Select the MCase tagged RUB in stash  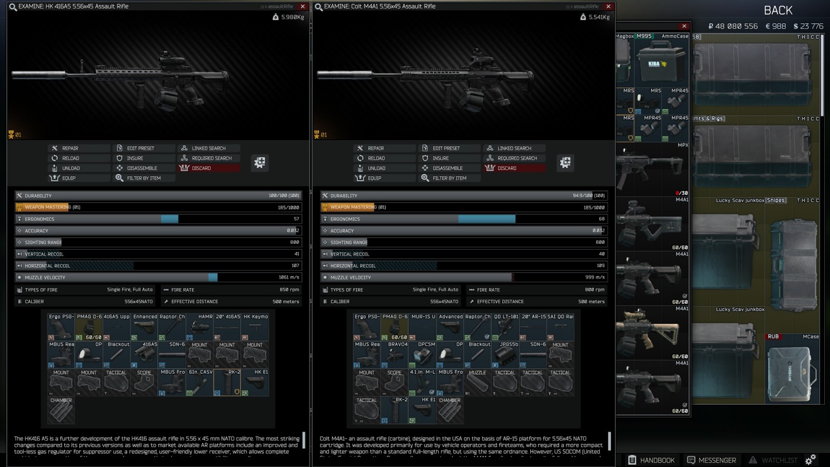click(x=793, y=368)
